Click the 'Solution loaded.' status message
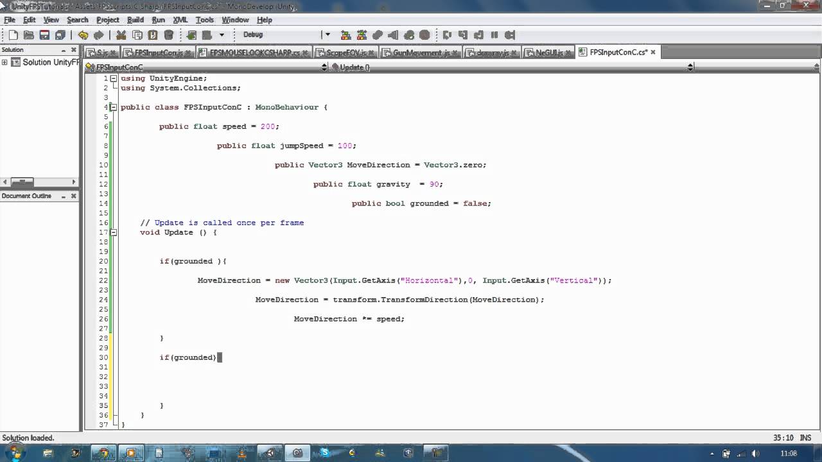822x462 pixels. coord(28,438)
